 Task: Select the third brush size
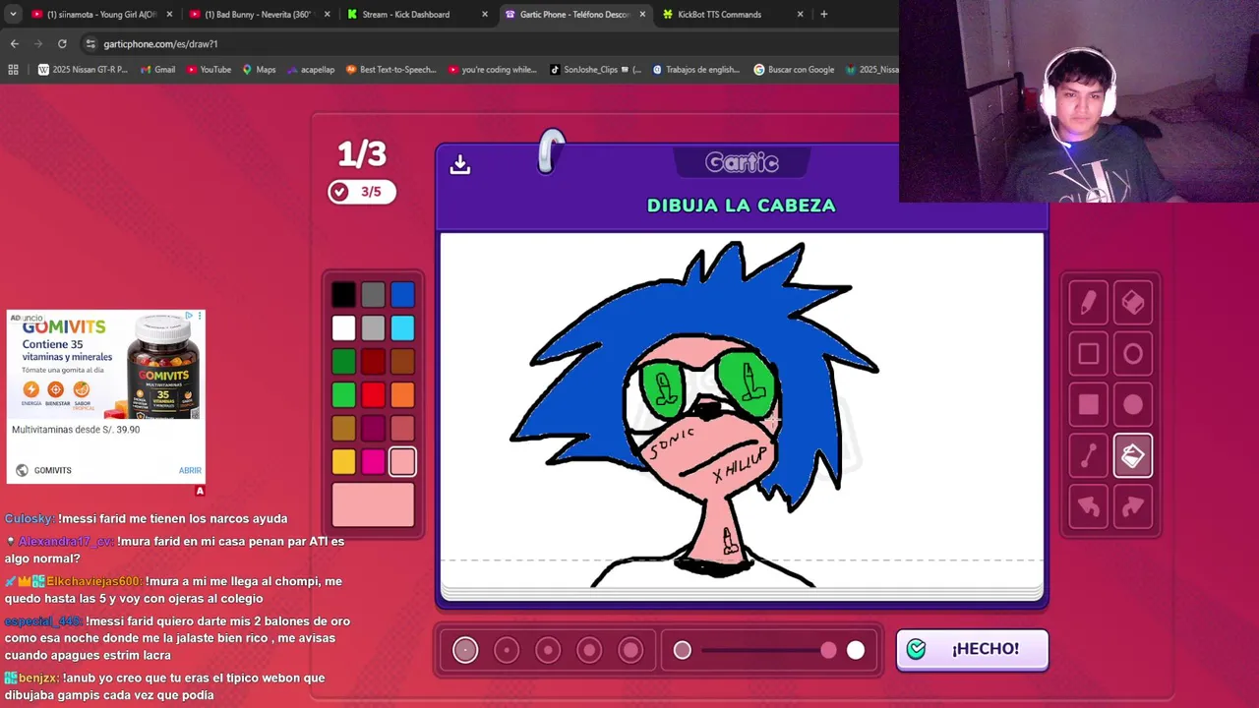548,650
